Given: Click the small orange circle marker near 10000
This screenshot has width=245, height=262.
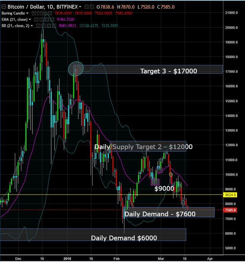Looking at the screenshot, I should pyautogui.click(x=171, y=175).
